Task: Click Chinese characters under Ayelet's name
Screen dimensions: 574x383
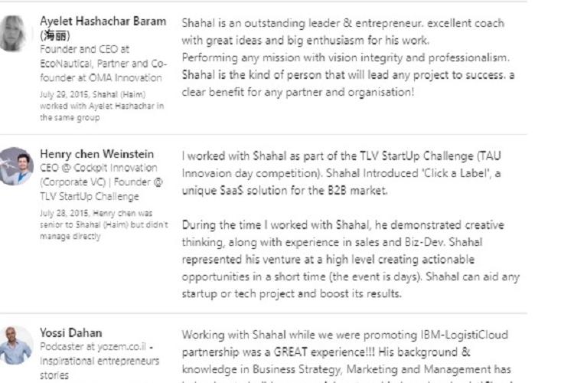Action: point(55,35)
